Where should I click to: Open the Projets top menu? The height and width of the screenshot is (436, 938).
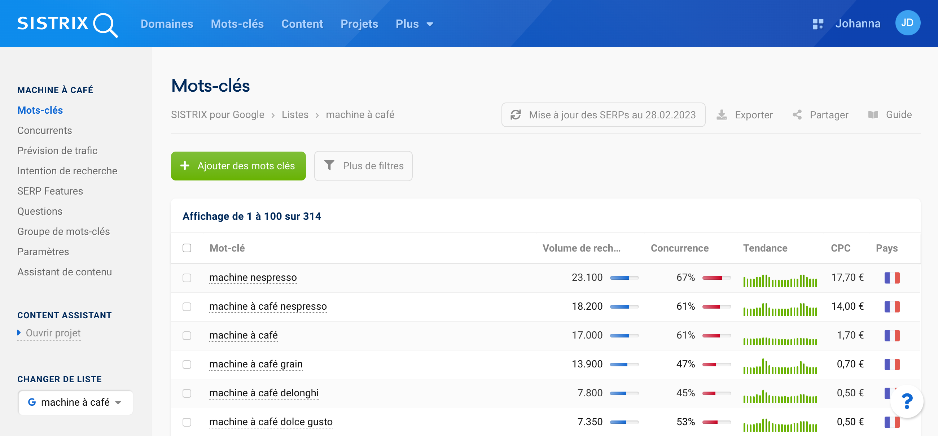point(359,24)
